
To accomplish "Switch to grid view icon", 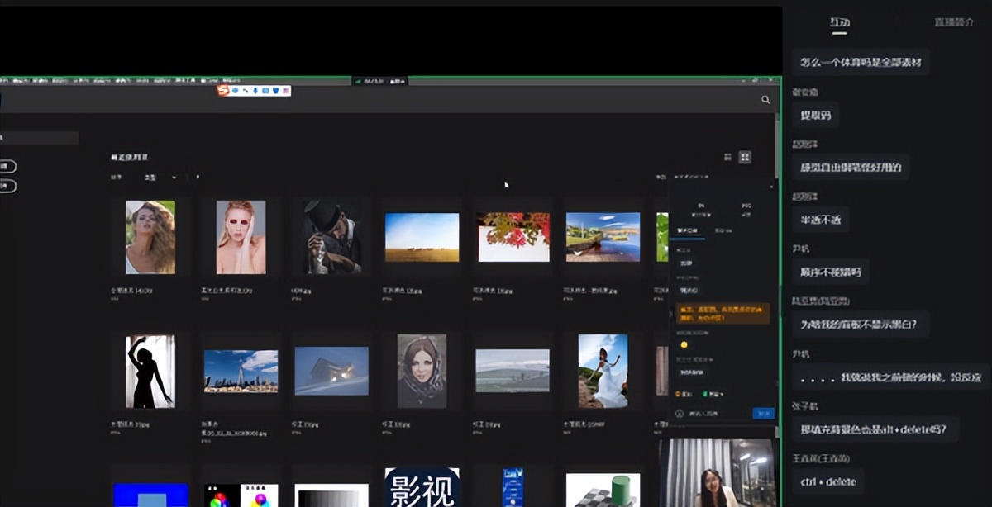I will (745, 157).
